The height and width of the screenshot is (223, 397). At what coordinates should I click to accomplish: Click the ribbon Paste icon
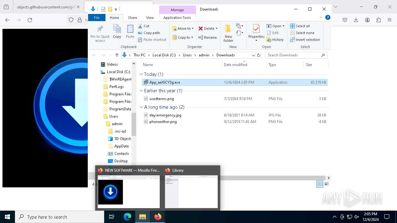[x=130, y=32]
